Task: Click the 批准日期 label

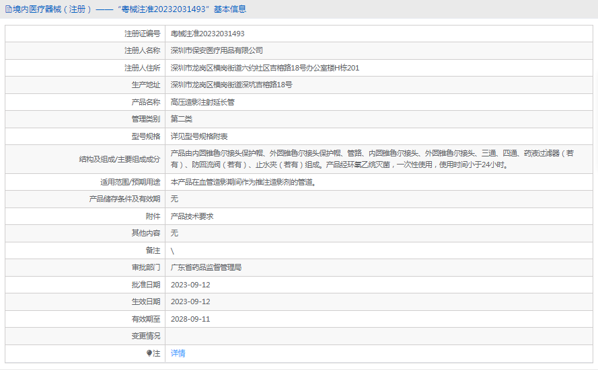Action: 146,285
